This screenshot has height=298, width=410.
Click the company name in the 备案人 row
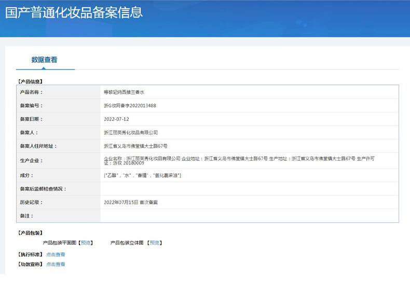(x=131, y=133)
